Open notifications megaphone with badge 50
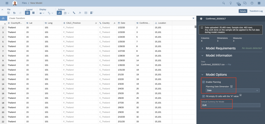The width and height of the screenshot is (265, 124). click(238, 3)
